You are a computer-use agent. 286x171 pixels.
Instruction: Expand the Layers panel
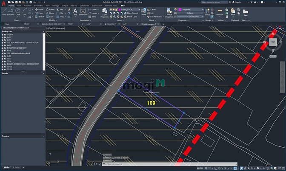point(120,20)
